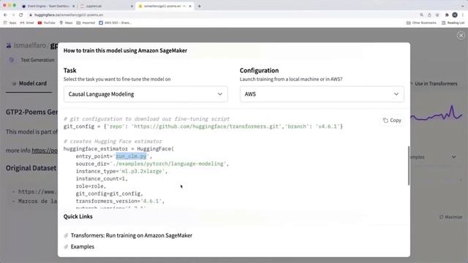The image size is (468, 263).
Task: Open the YouTube bookmark
Action: (x=47, y=23)
